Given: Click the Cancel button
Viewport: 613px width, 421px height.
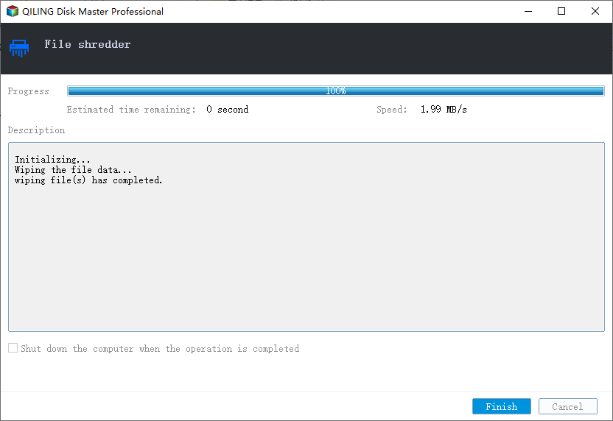Looking at the screenshot, I should pos(567,406).
